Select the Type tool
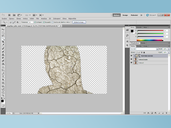171x128 pixels. click(3, 77)
